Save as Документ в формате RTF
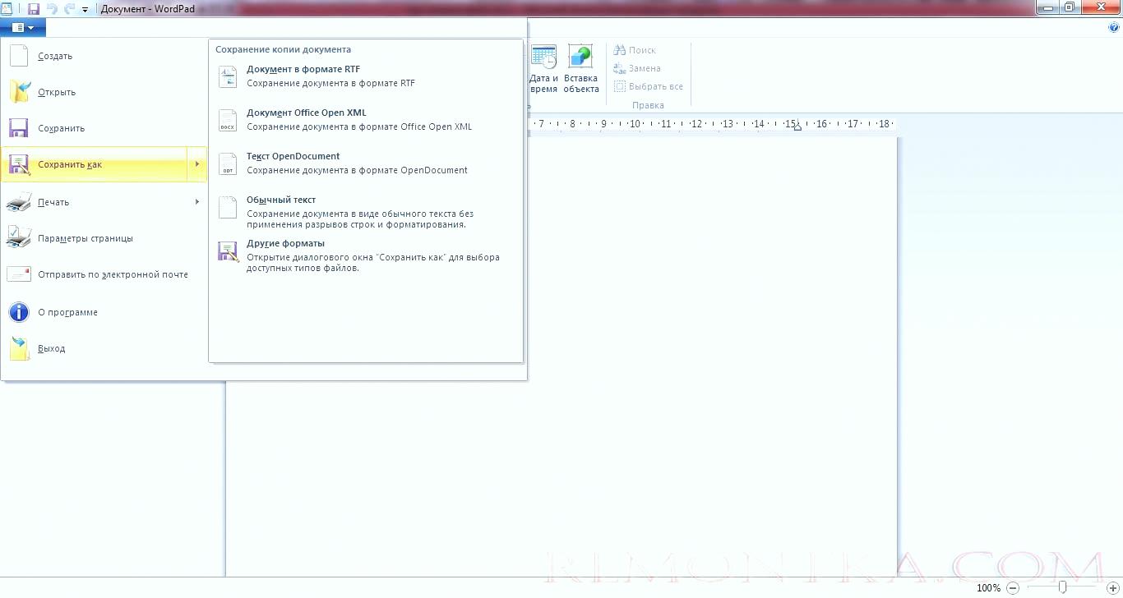The image size is (1123, 598). (x=366, y=76)
